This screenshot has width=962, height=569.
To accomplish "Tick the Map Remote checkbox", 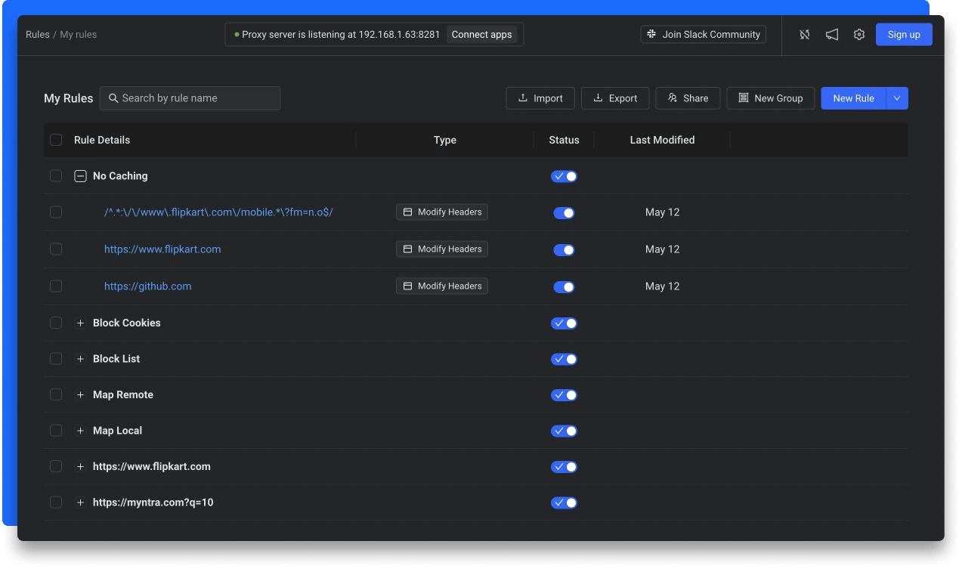I will [x=56, y=394].
